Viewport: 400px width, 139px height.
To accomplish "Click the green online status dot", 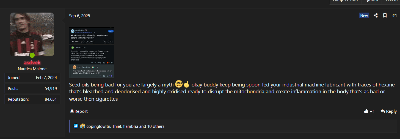I will (x=32, y=55).
